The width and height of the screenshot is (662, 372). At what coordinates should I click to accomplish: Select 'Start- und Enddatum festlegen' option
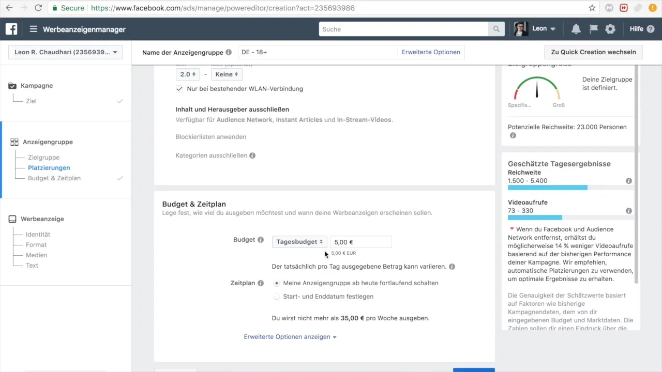(277, 297)
